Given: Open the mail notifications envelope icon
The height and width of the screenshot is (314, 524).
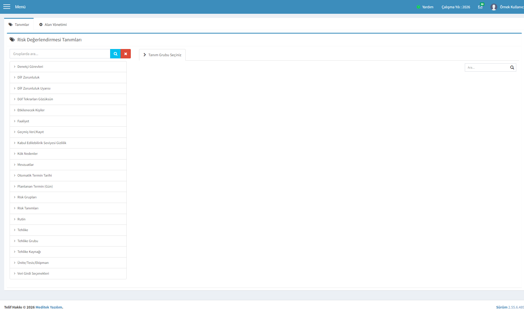Looking at the screenshot, I should (480, 7).
